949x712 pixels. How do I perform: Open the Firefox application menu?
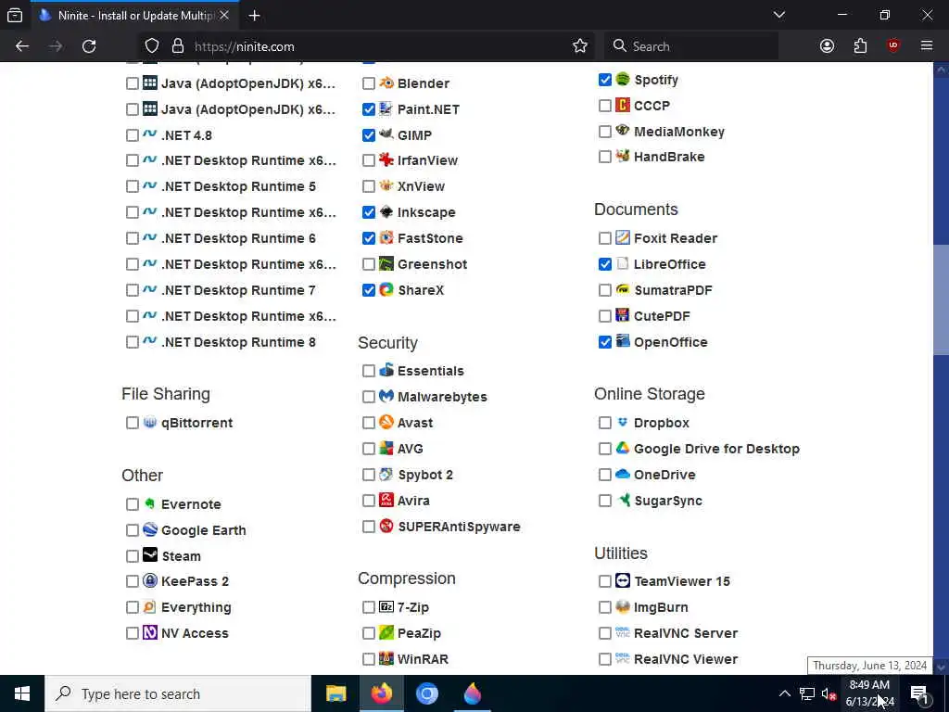[927, 46]
